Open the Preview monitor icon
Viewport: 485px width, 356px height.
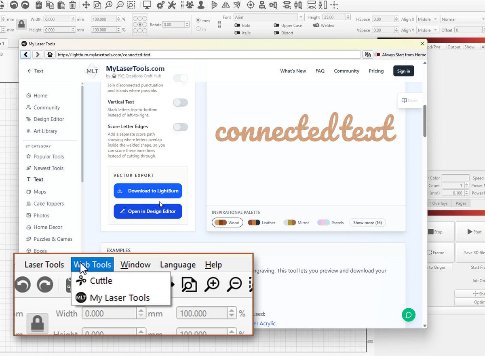point(147,5)
